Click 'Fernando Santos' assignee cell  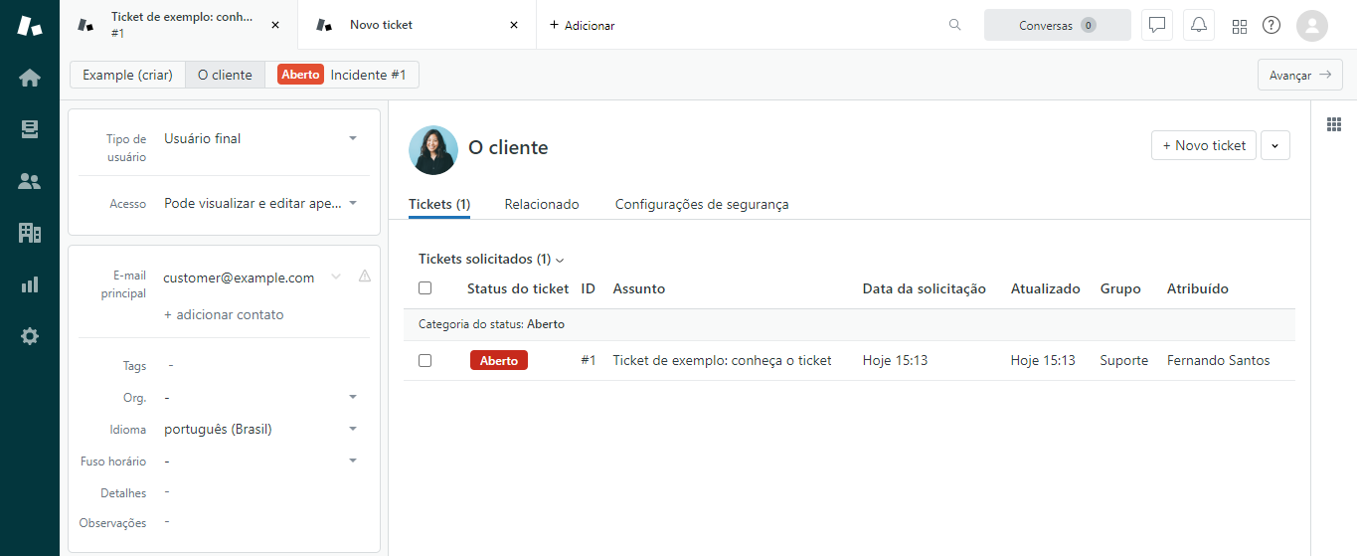pyautogui.click(x=1219, y=361)
